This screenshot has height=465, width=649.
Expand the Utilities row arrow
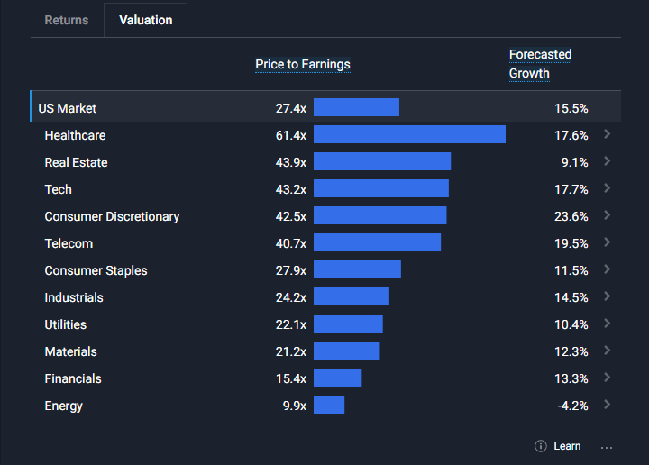point(608,324)
